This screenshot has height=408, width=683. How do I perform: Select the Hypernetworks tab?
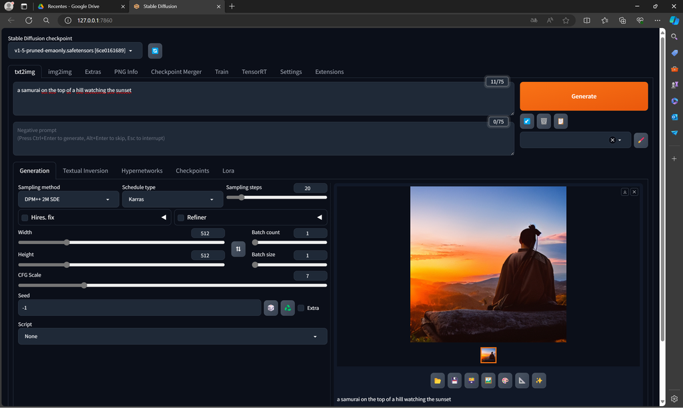click(142, 171)
